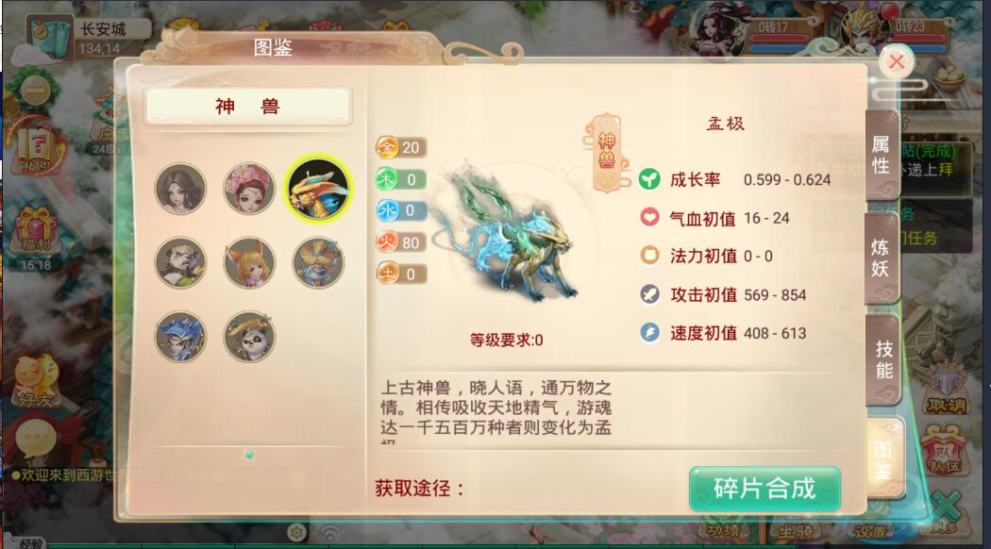Click the 神兽 category header button
This screenshot has width=991, height=549.
(x=247, y=107)
